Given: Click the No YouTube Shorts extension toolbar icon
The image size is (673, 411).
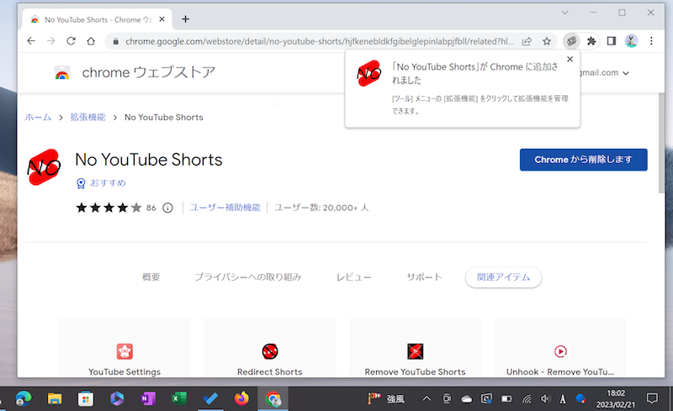Looking at the screenshot, I should [571, 40].
